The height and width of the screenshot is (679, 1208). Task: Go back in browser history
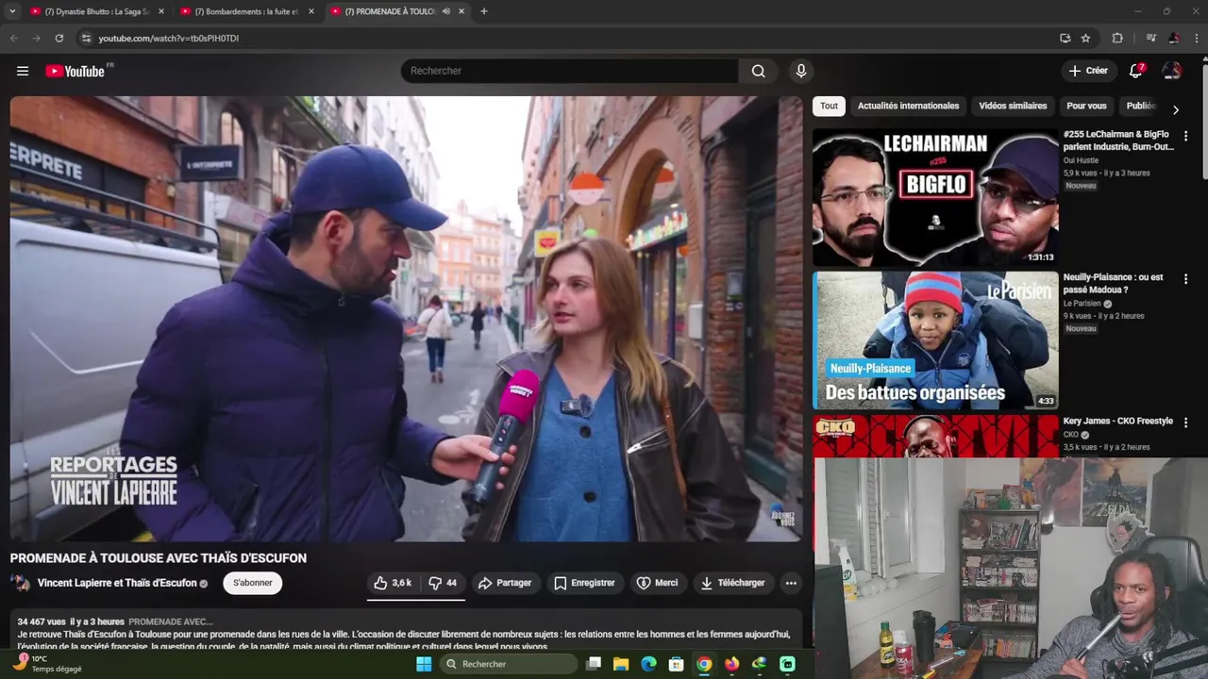click(13, 38)
